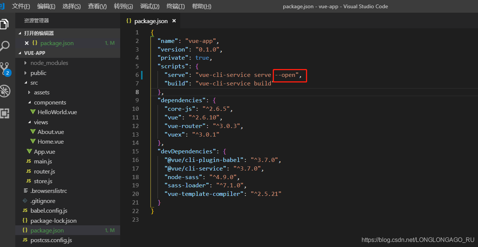Click JS icon next to babel.config.js
The height and width of the screenshot is (247, 478).
click(25, 210)
